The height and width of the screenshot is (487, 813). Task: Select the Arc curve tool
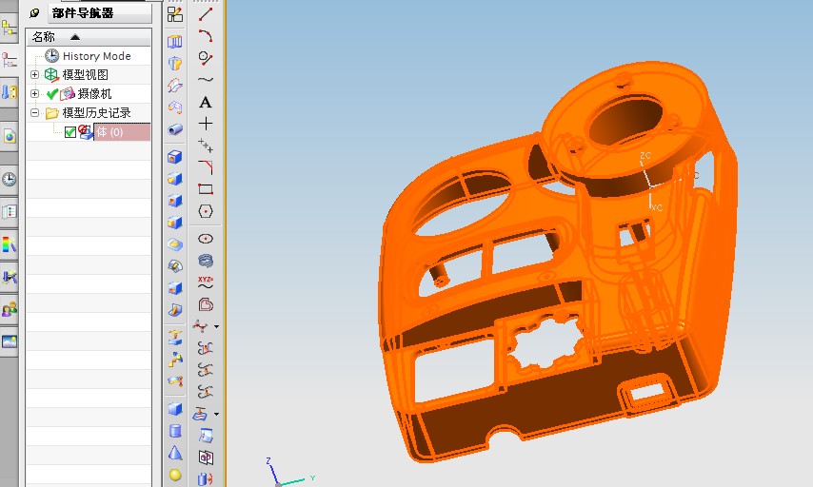click(x=206, y=36)
